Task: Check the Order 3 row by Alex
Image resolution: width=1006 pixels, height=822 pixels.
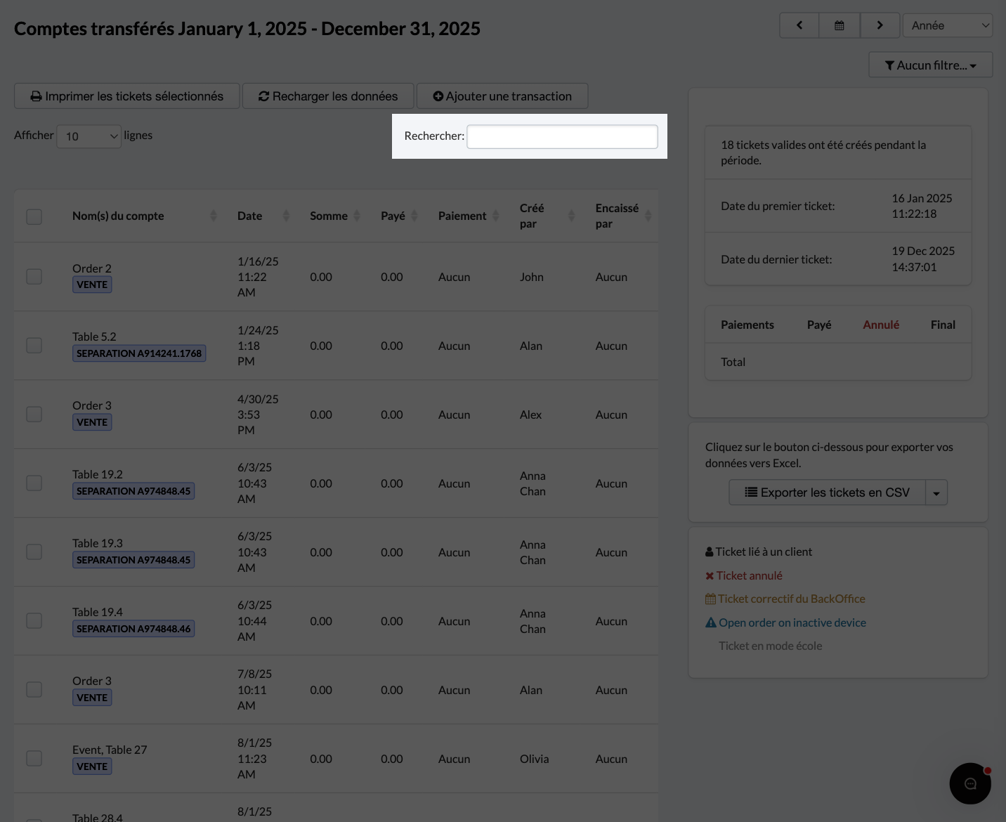Action: click(x=34, y=415)
